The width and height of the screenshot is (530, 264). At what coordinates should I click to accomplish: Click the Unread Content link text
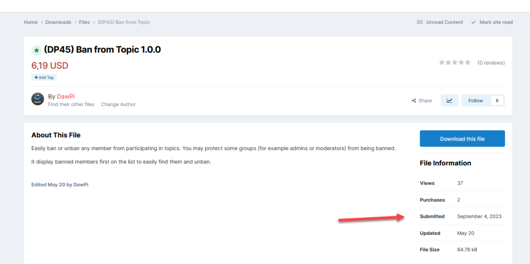(x=444, y=22)
